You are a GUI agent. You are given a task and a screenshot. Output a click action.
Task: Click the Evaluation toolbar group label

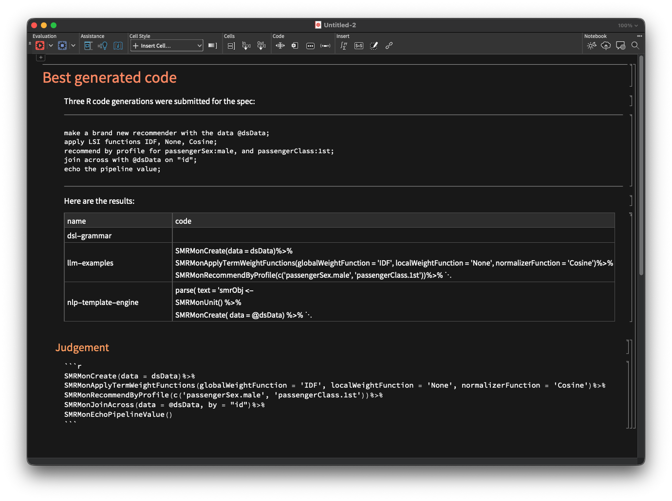pos(44,36)
